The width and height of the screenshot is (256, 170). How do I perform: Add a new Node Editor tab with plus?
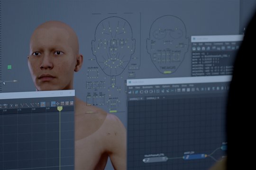point(164,97)
